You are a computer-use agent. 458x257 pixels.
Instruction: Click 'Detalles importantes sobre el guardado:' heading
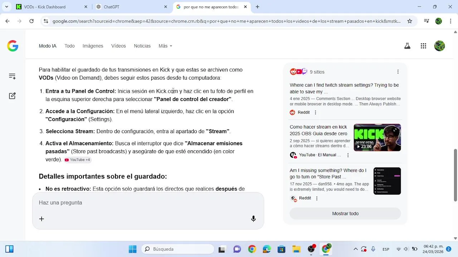point(103,176)
